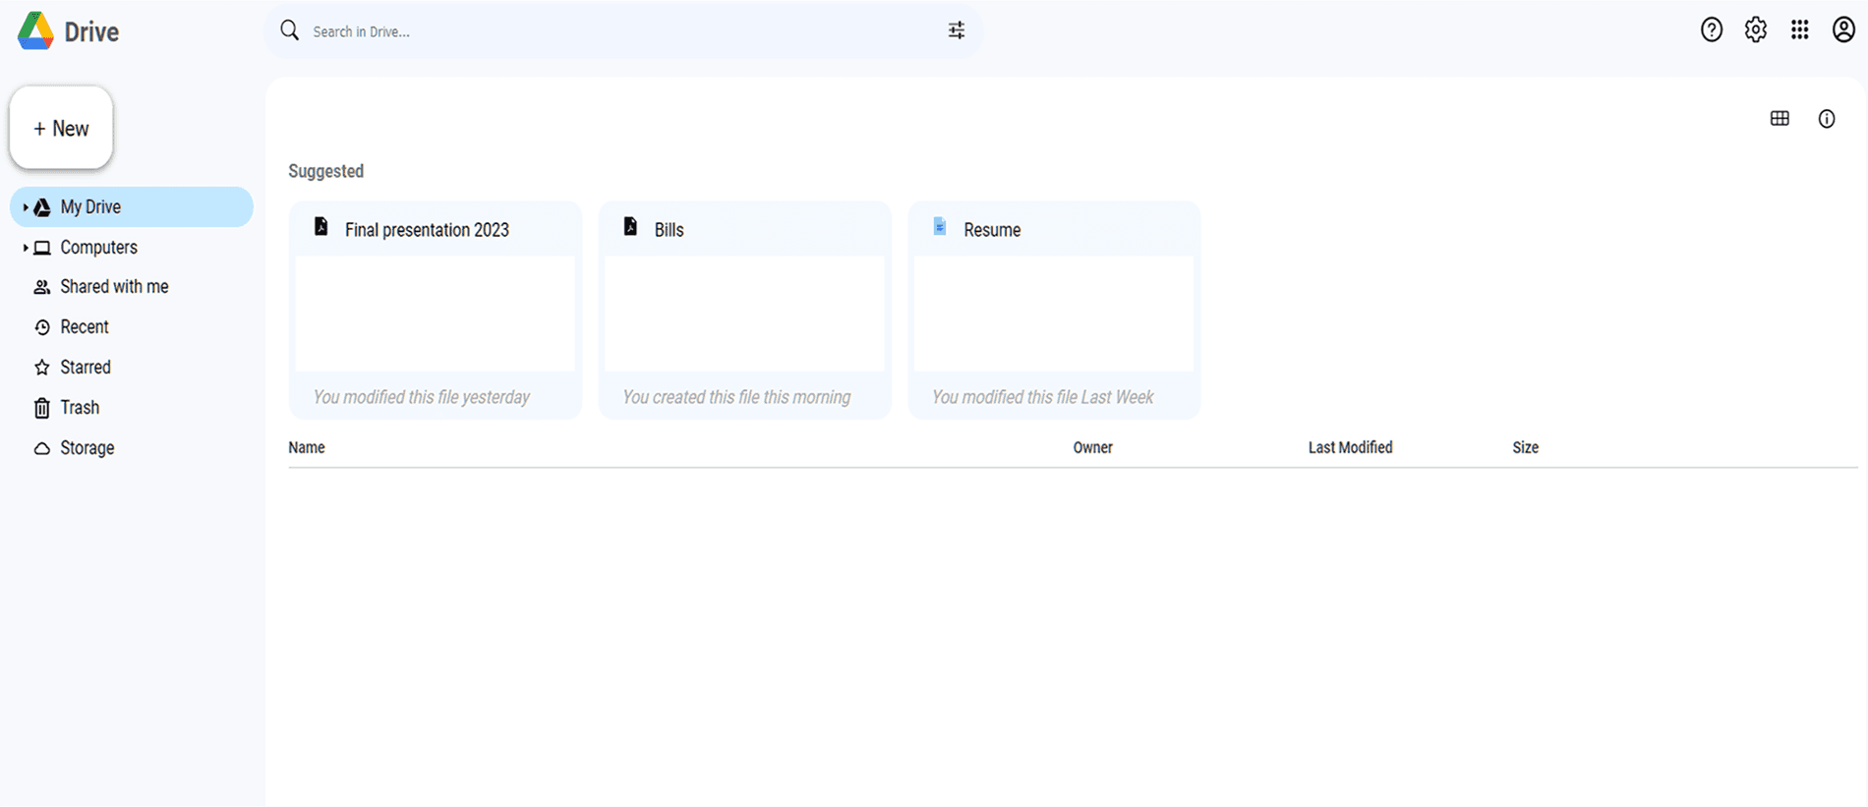Image resolution: width=1868 pixels, height=807 pixels.
Task: View Storage usage
Action: click(87, 448)
